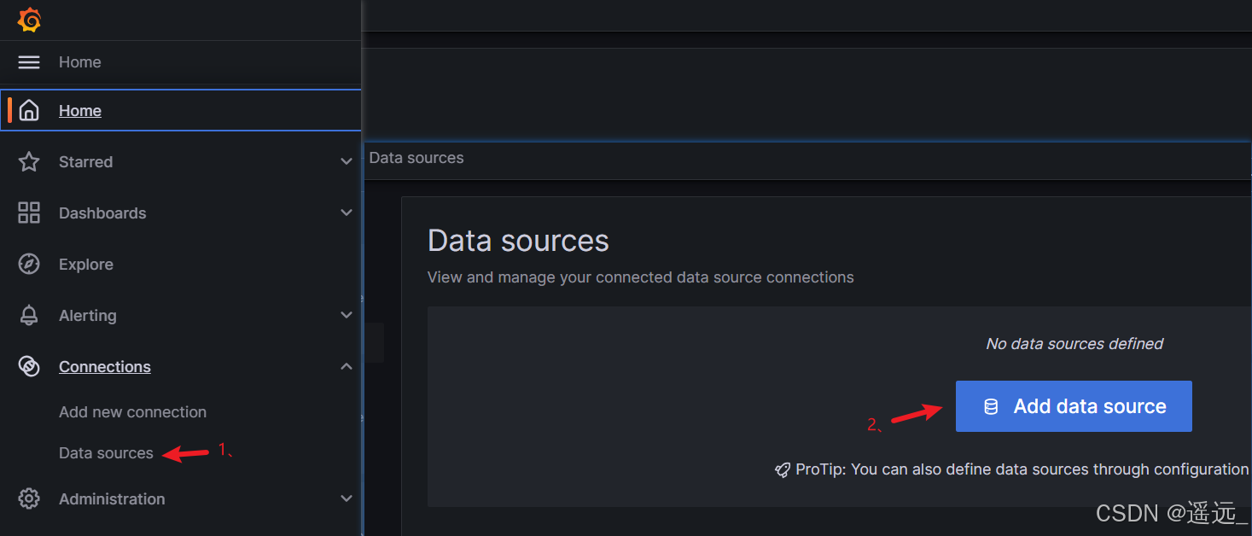
Task: Open Add new connection menu item
Action: click(132, 411)
